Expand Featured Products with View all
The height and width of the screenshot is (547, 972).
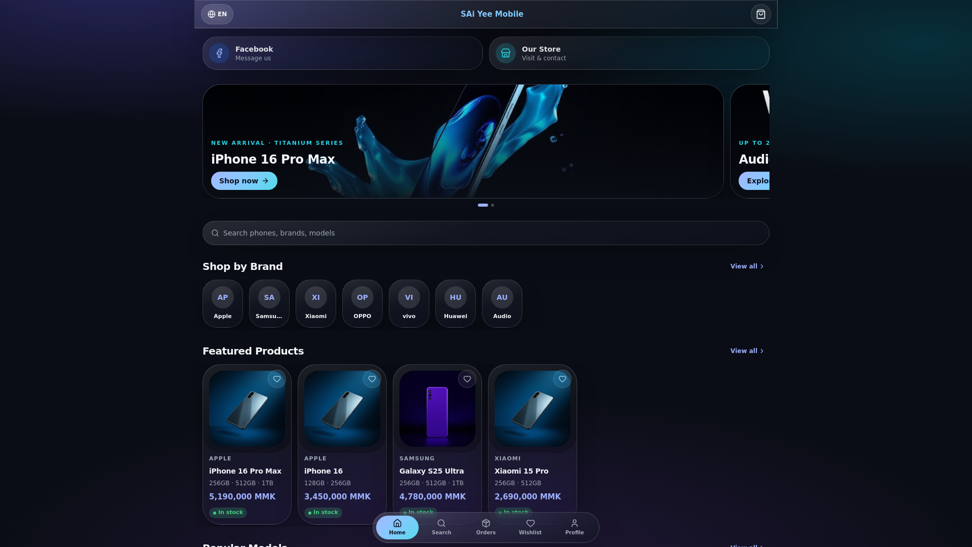pyautogui.click(x=747, y=351)
